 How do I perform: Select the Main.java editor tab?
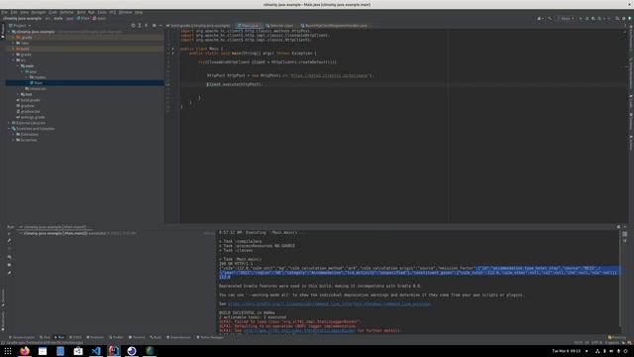click(249, 26)
